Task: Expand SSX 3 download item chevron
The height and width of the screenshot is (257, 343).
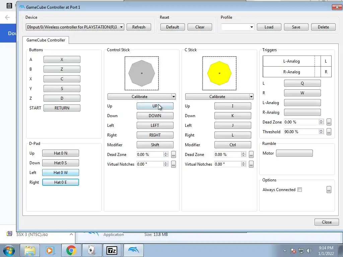Action: click(x=71, y=234)
